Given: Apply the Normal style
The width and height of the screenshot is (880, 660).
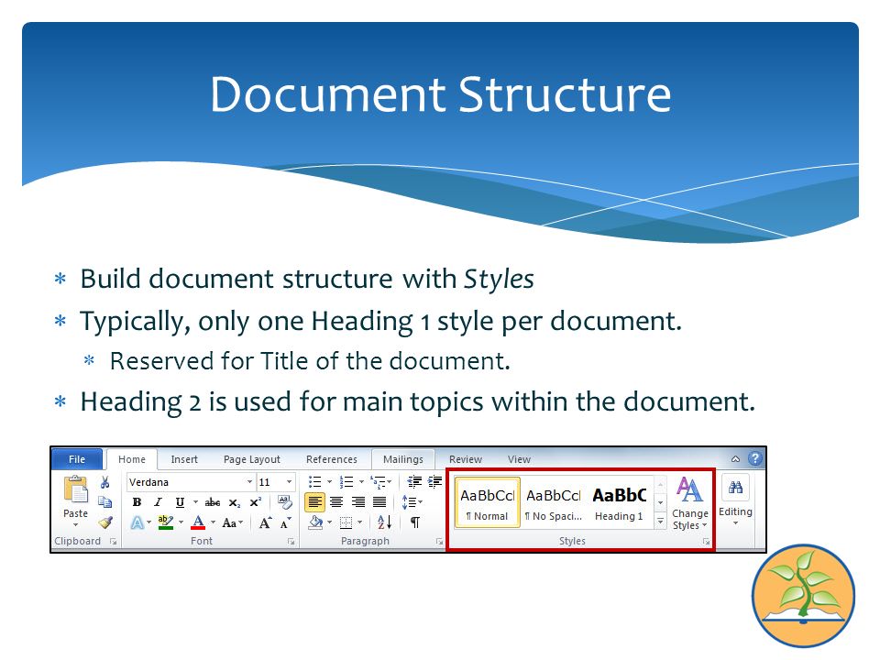Looking at the screenshot, I should click(x=487, y=502).
